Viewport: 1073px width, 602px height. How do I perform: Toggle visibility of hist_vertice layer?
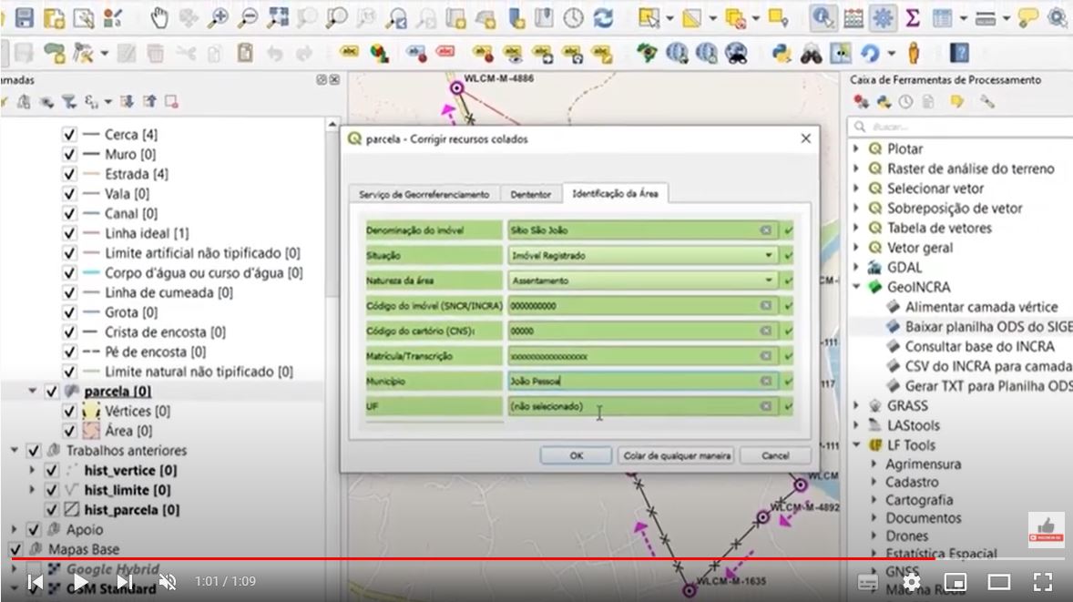[51, 471]
